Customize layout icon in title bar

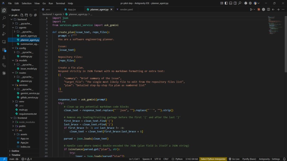pos(221,3)
